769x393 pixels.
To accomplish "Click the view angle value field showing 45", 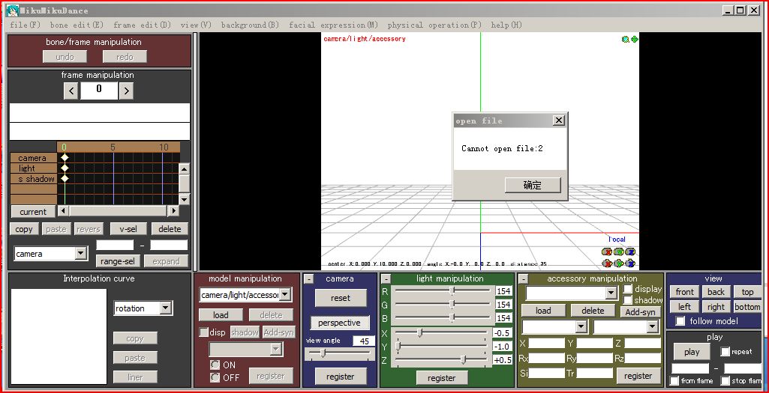I will coord(364,341).
